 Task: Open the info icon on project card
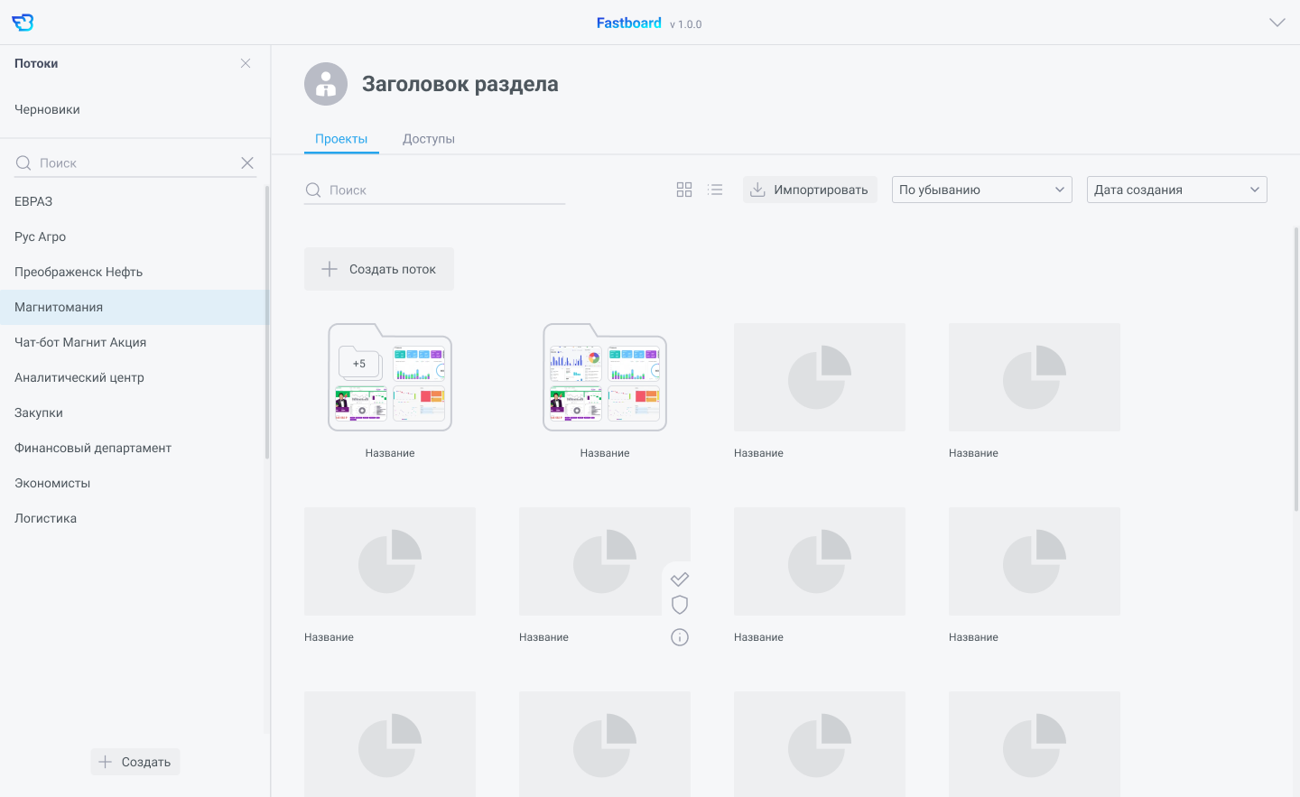[680, 637]
